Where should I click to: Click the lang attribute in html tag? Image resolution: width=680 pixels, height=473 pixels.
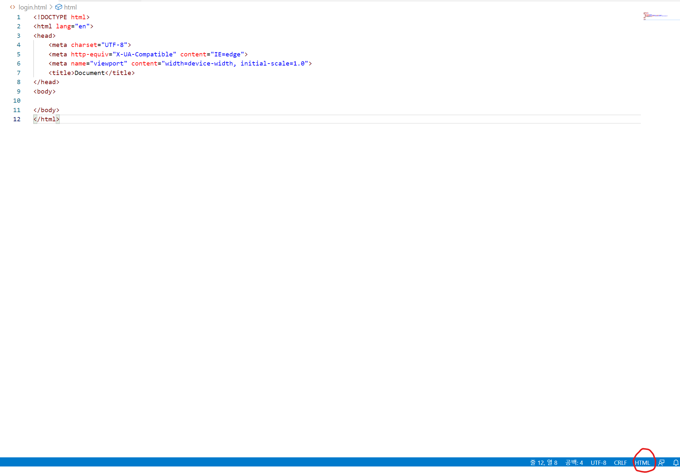[x=63, y=26]
